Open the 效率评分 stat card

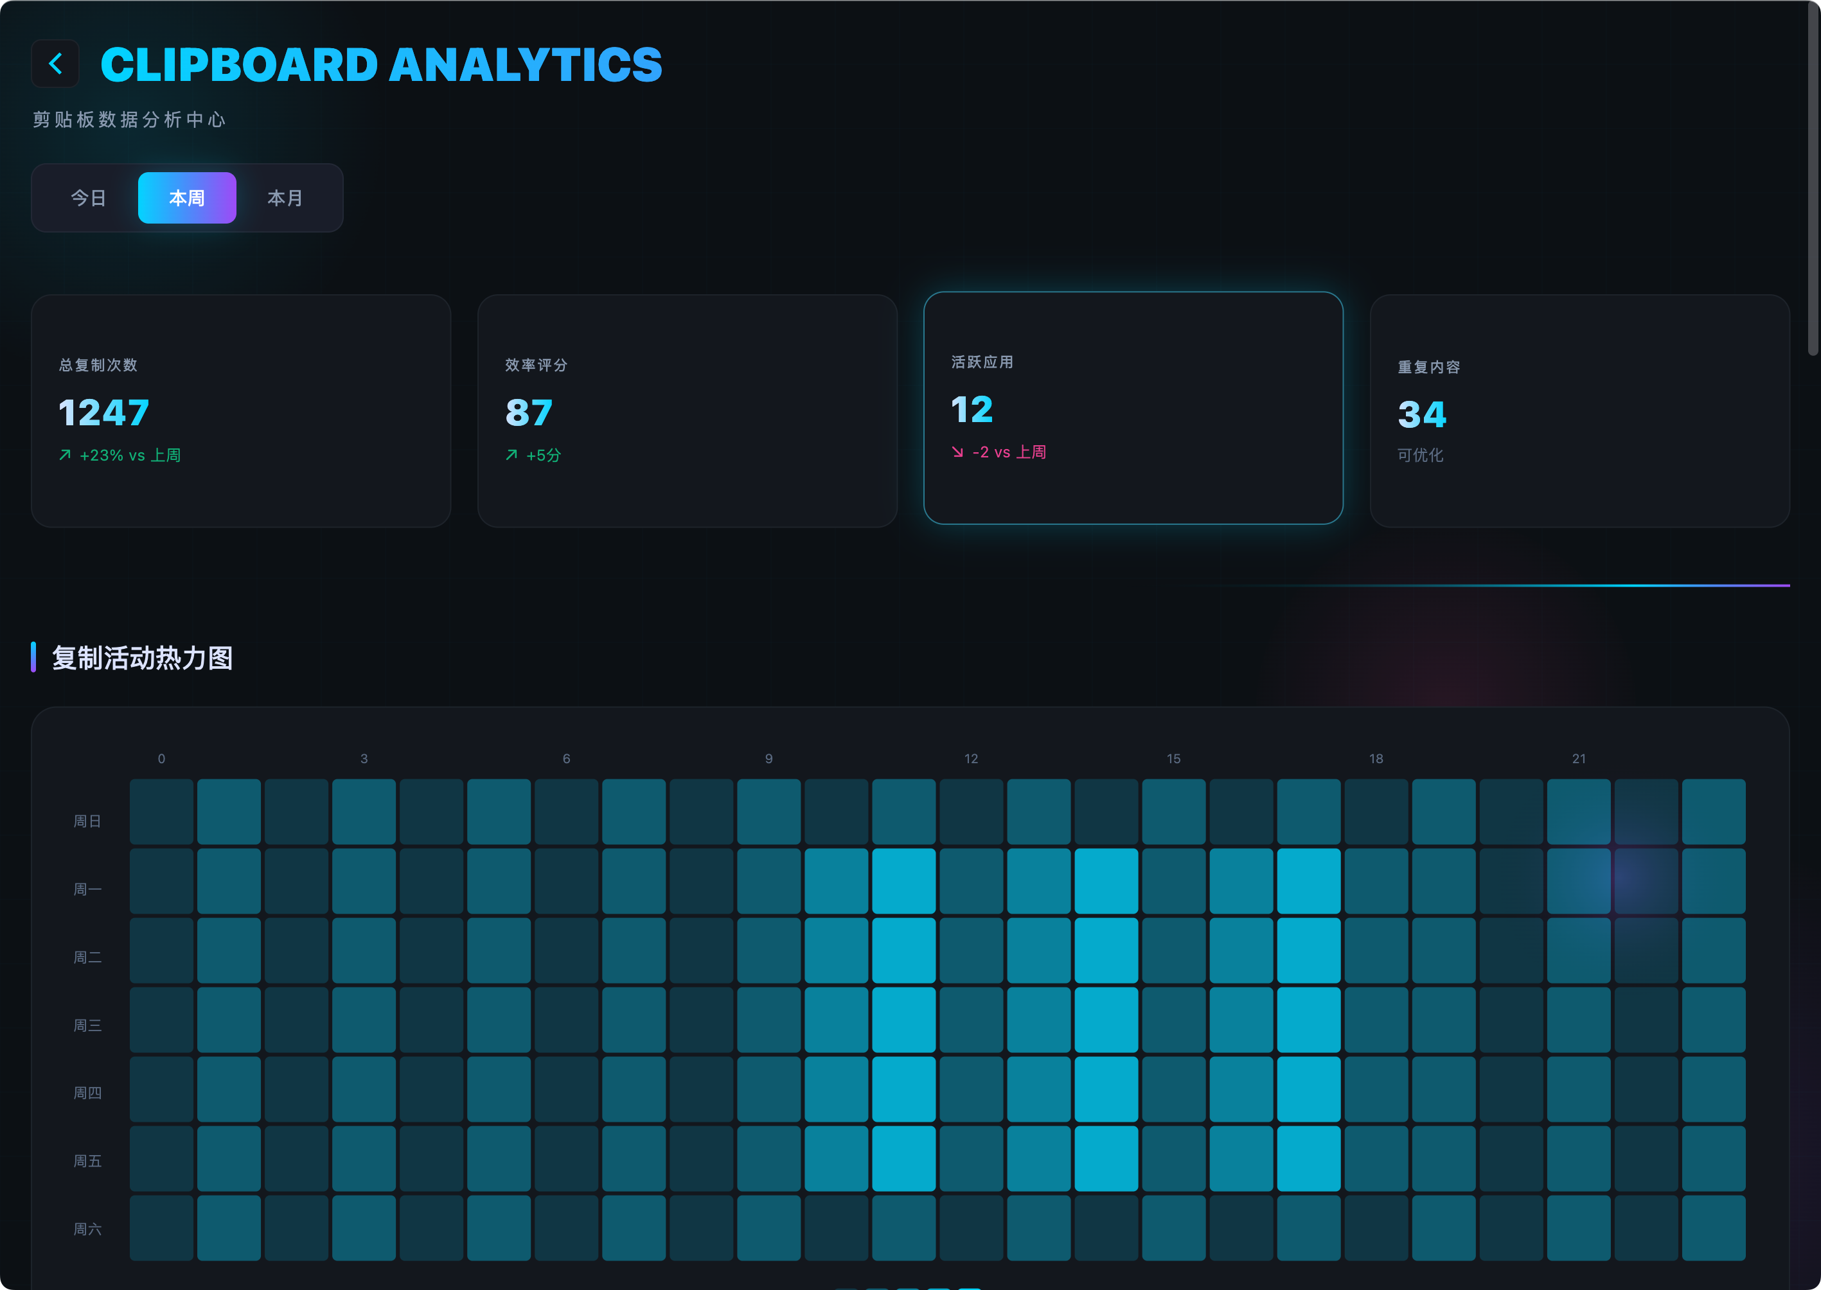(x=688, y=411)
